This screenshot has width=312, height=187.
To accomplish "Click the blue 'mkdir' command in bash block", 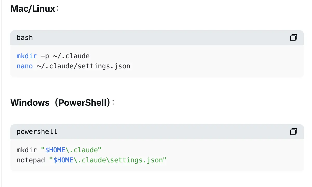I will pyautogui.click(x=27, y=56).
